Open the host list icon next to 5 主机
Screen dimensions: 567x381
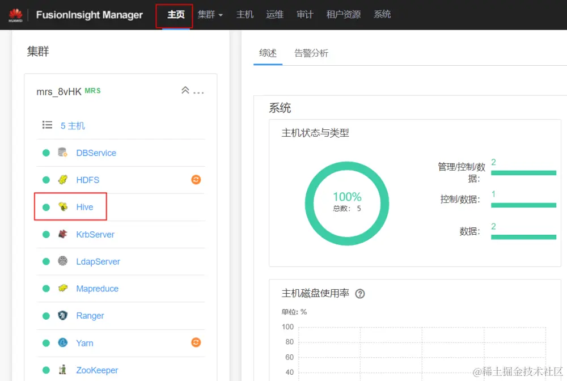coord(47,125)
